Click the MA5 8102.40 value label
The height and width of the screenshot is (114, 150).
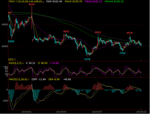tap(54, 2)
